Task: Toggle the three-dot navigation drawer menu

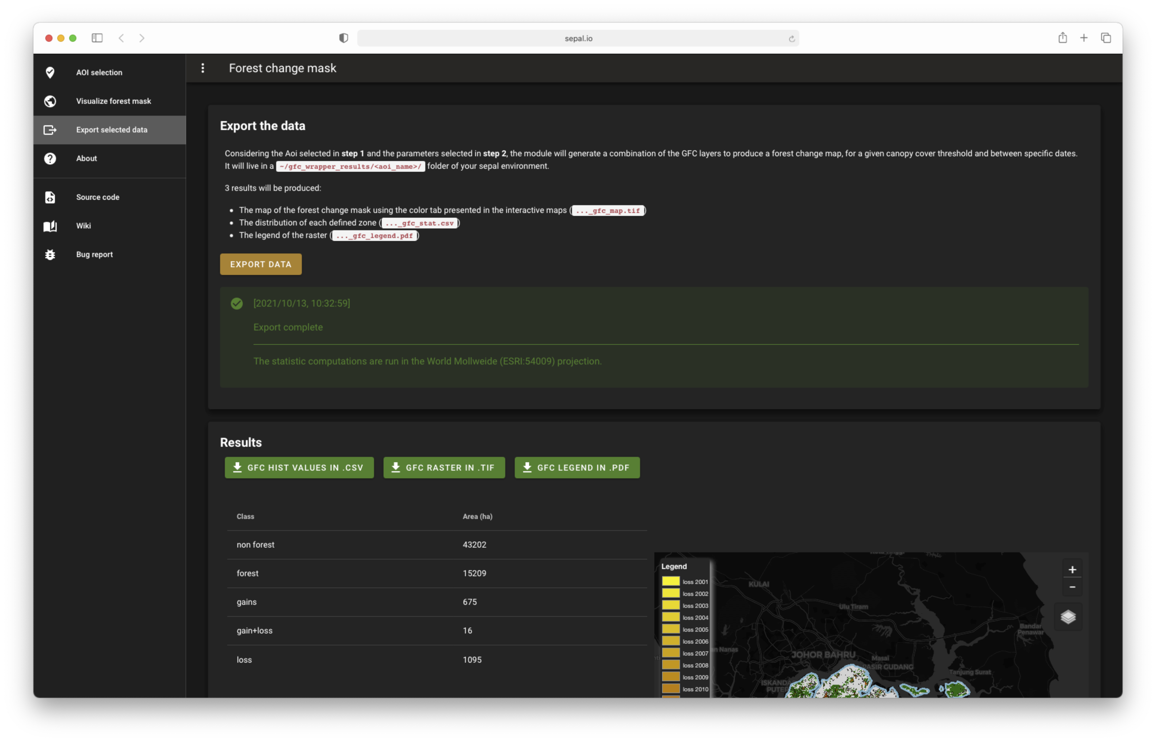Action: click(x=203, y=68)
